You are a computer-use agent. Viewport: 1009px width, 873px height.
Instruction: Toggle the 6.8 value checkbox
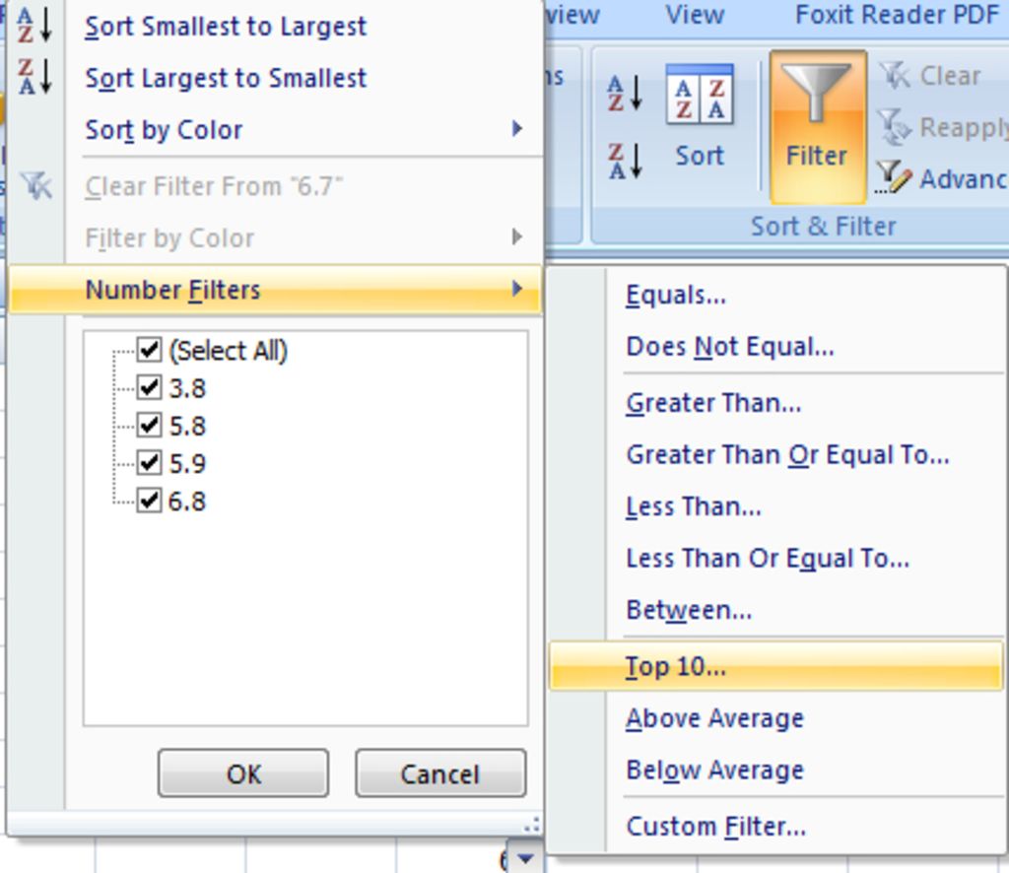click(150, 501)
